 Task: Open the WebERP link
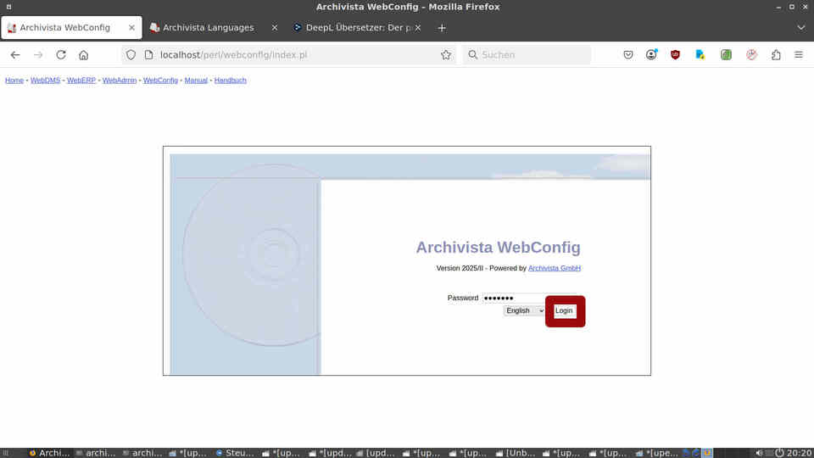click(81, 80)
